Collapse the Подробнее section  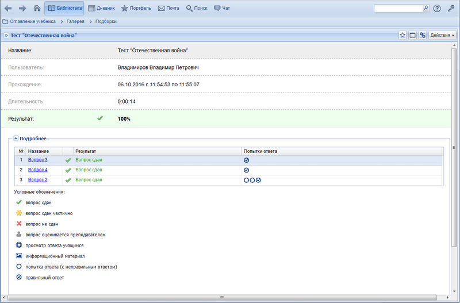16,139
